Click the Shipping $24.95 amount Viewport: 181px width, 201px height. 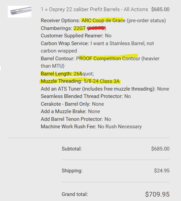[x=162, y=171]
